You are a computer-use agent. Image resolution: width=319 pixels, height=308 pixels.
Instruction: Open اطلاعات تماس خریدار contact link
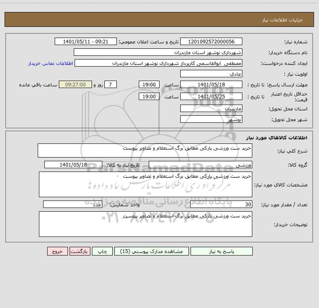tap(51, 63)
